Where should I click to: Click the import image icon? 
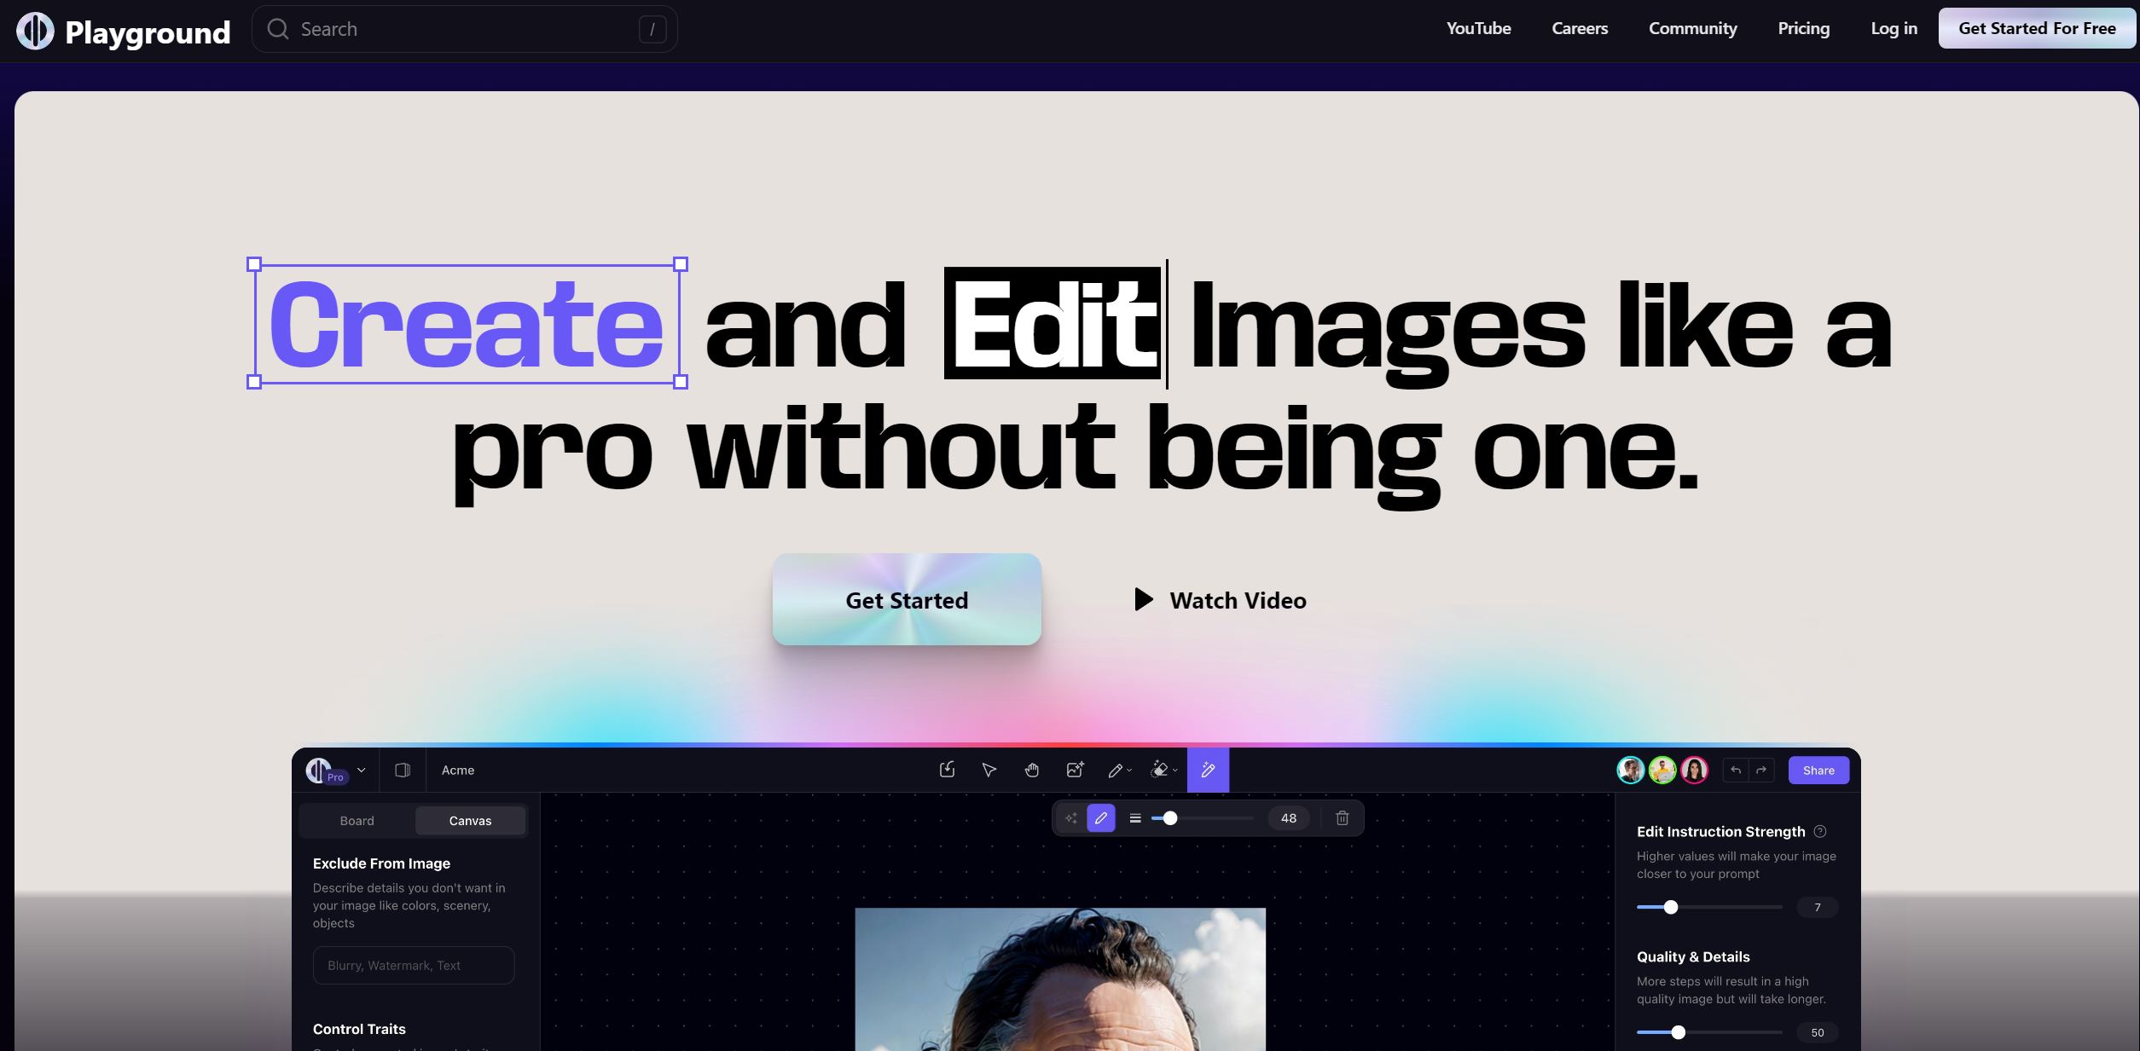click(x=947, y=770)
